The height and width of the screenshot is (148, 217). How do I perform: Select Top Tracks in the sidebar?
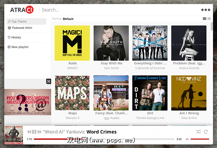[x=26, y=21]
